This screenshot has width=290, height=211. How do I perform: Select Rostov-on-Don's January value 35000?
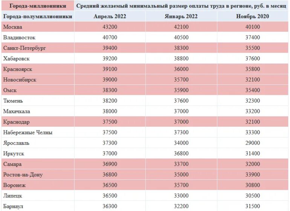coord(181,174)
